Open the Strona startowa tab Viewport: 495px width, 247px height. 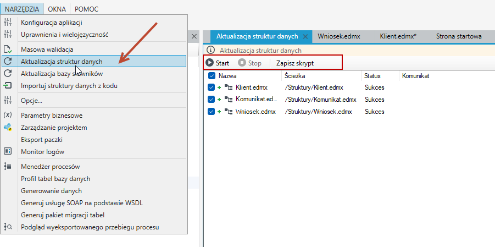click(x=459, y=36)
